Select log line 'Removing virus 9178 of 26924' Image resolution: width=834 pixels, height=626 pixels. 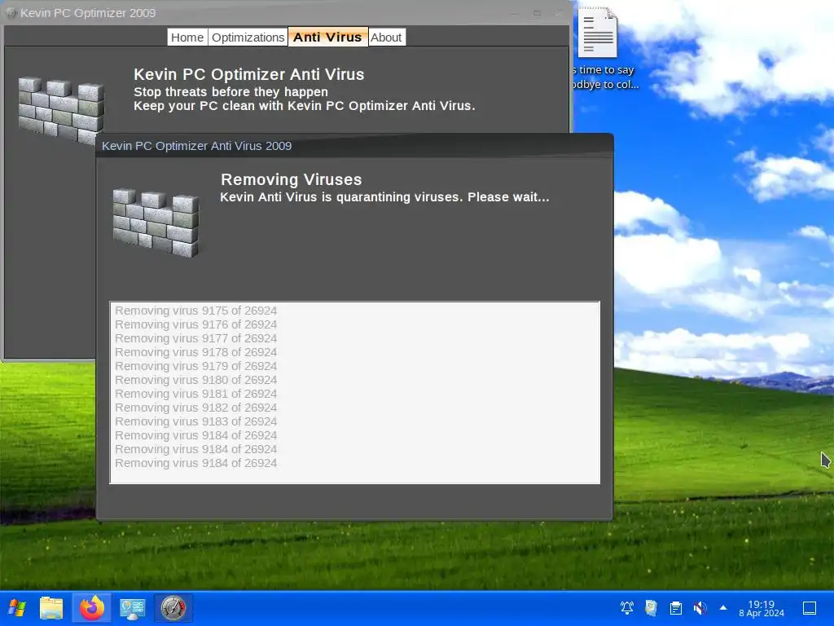point(195,352)
